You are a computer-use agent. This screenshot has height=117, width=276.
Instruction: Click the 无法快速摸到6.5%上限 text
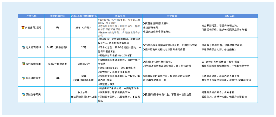click(84, 97)
